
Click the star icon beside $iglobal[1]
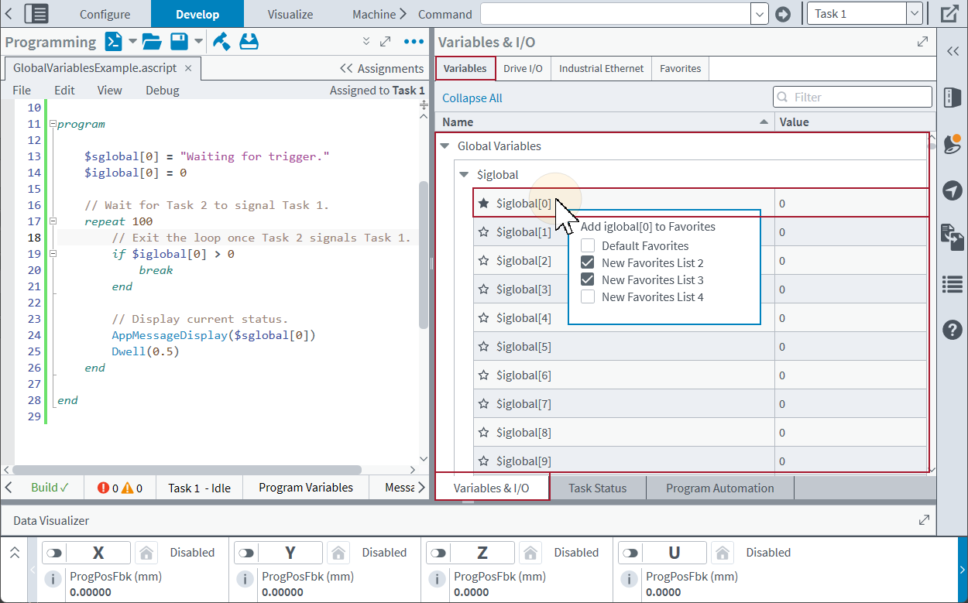pos(484,232)
